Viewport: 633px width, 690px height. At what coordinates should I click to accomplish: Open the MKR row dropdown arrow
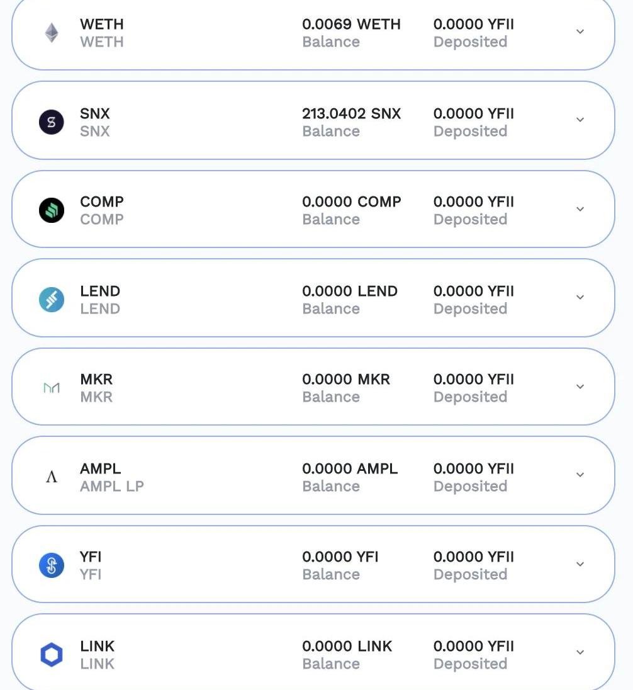pyautogui.click(x=580, y=387)
